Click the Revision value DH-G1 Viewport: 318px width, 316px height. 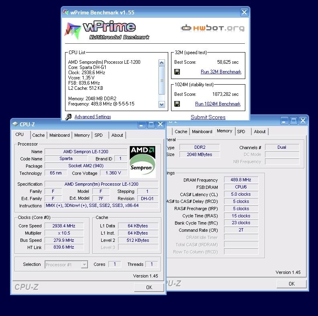click(147, 199)
